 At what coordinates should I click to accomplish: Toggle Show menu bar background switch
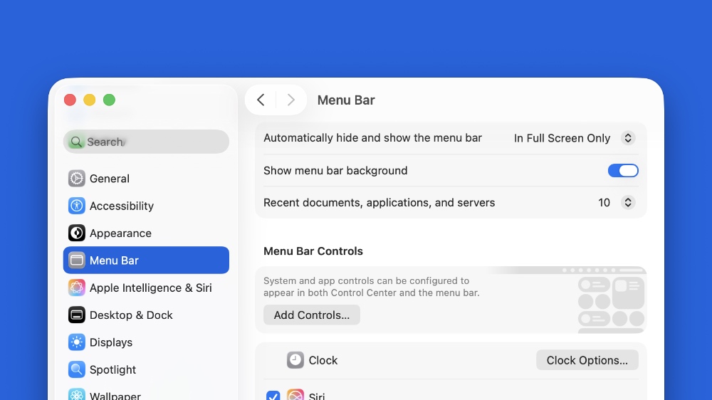[622, 171]
